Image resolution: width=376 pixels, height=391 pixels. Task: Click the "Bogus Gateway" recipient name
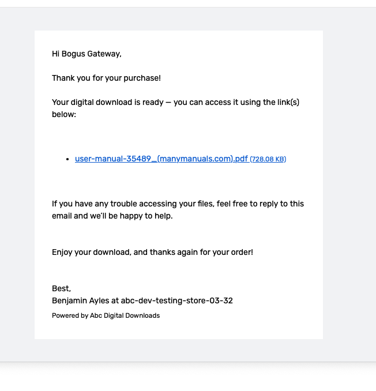(x=91, y=54)
